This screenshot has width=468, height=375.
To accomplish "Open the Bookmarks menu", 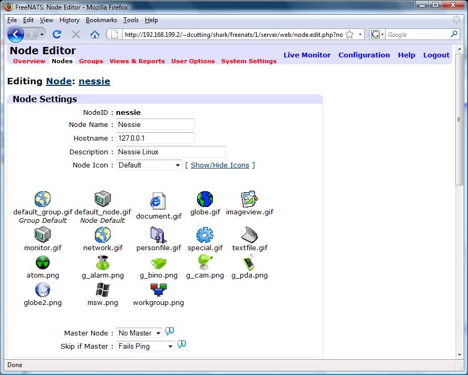I will pos(102,20).
